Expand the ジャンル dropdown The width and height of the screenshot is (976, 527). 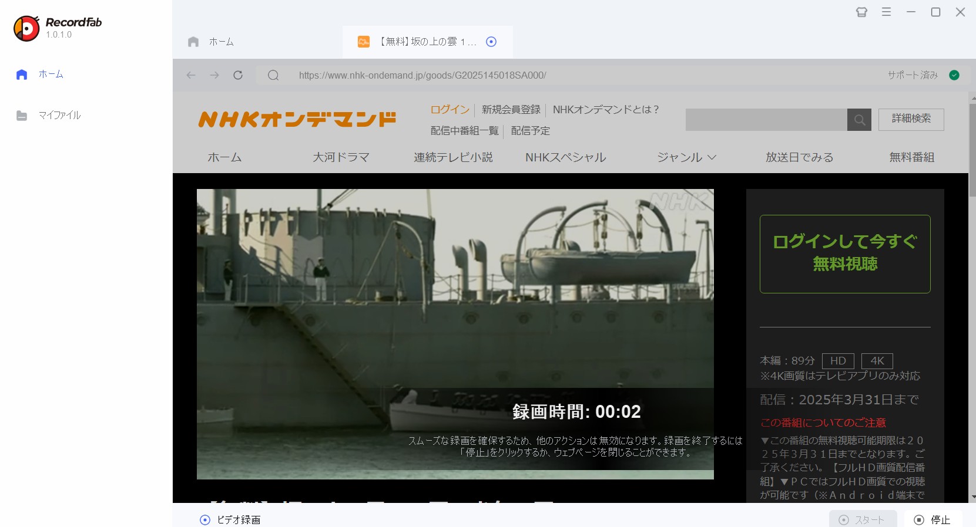tap(686, 157)
